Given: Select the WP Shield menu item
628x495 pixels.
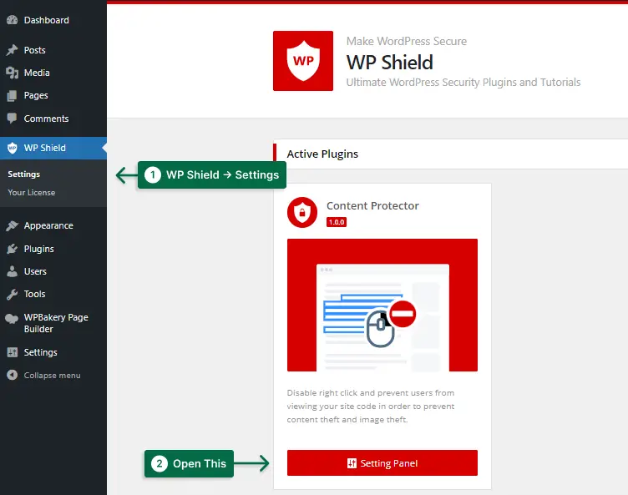Looking at the screenshot, I should pyautogui.click(x=53, y=148).
